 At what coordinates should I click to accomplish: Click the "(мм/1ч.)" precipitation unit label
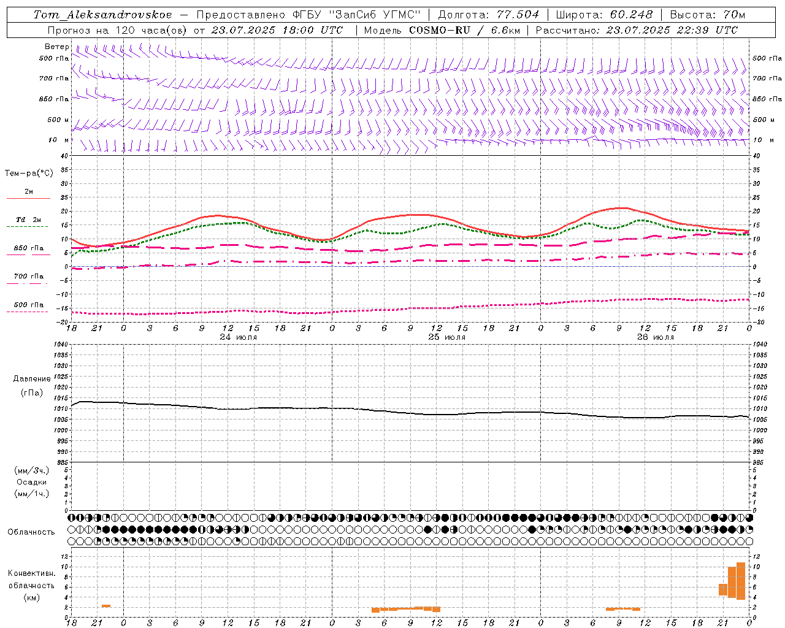(32, 494)
